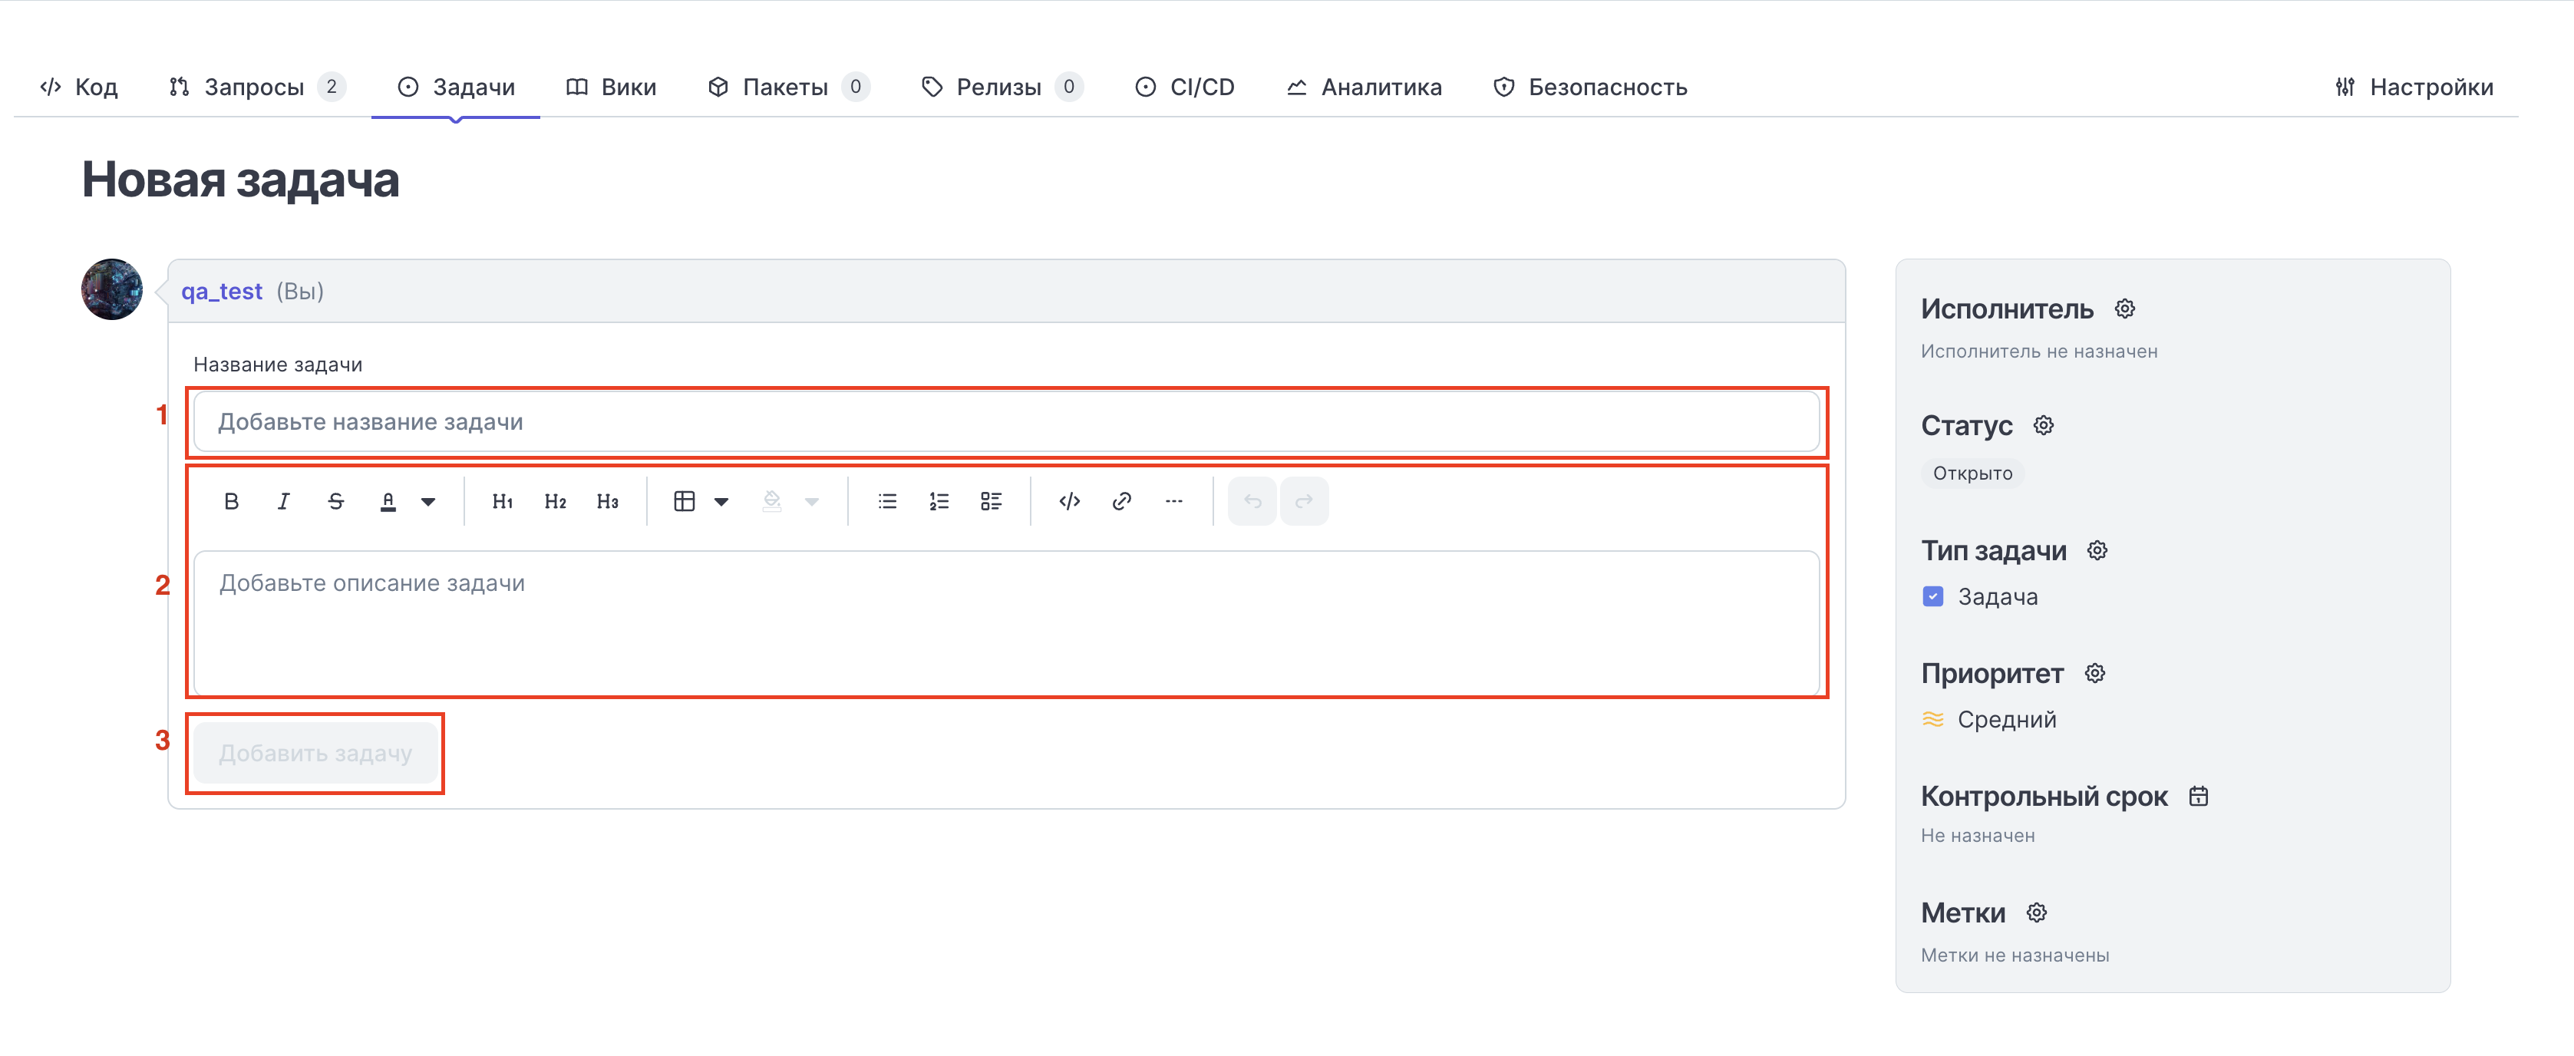Open priority gear next to Приоритет
The image size is (2574, 1056).
click(x=2095, y=673)
